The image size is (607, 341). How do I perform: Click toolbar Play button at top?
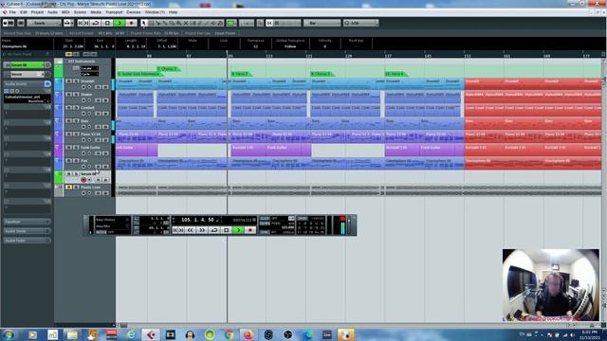pos(120,23)
